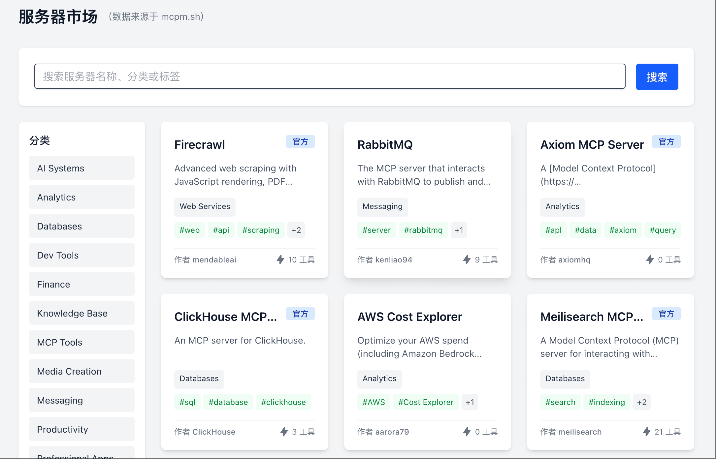
Task: Click the lightning icon on the Firecrawl card
Action: (x=280, y=260)
